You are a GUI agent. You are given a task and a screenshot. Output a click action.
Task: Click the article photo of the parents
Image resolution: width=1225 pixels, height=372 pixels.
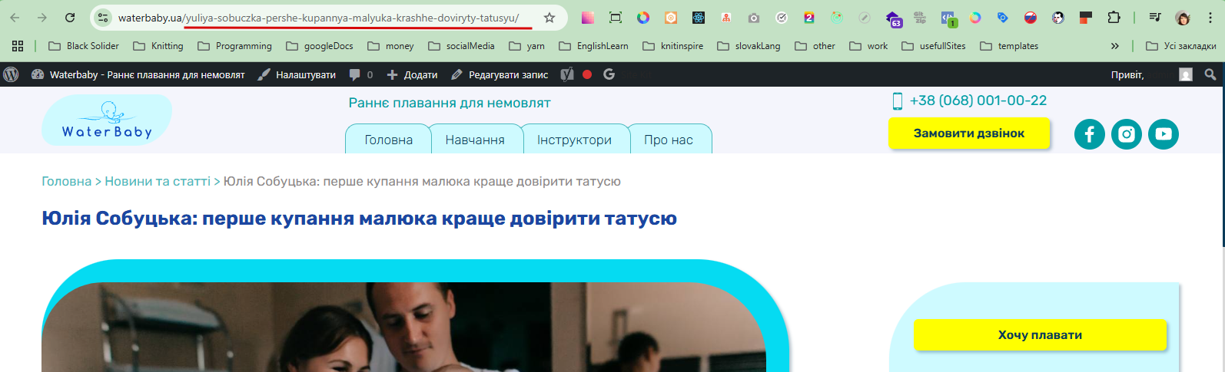click(403, 328)
